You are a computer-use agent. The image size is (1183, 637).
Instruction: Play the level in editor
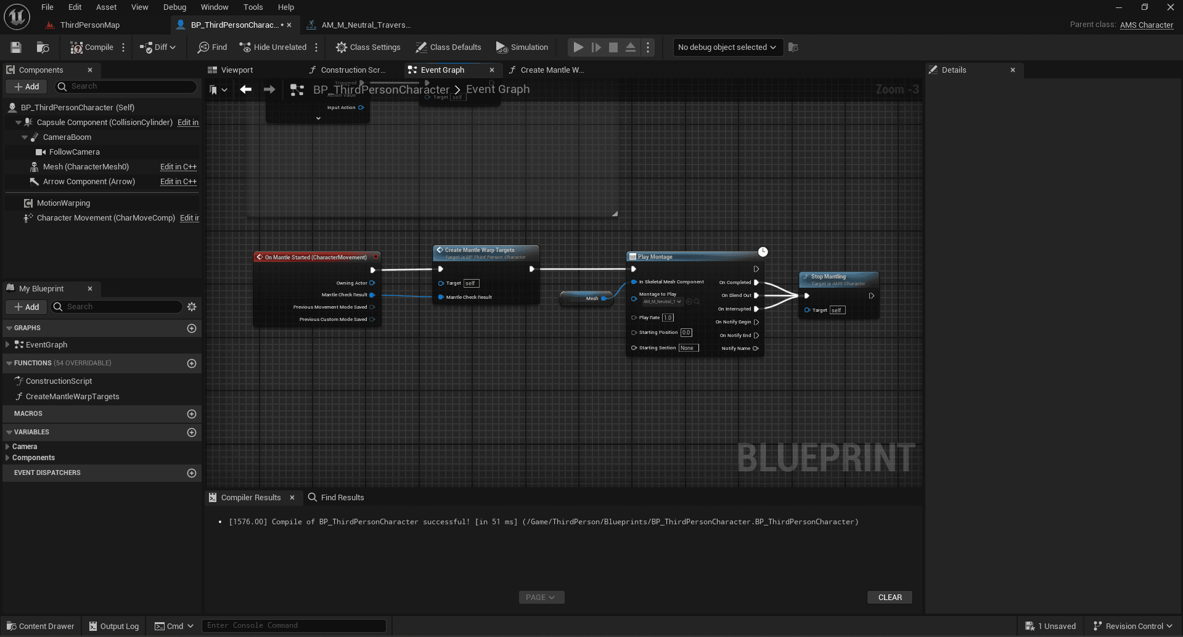coord(578,47)
